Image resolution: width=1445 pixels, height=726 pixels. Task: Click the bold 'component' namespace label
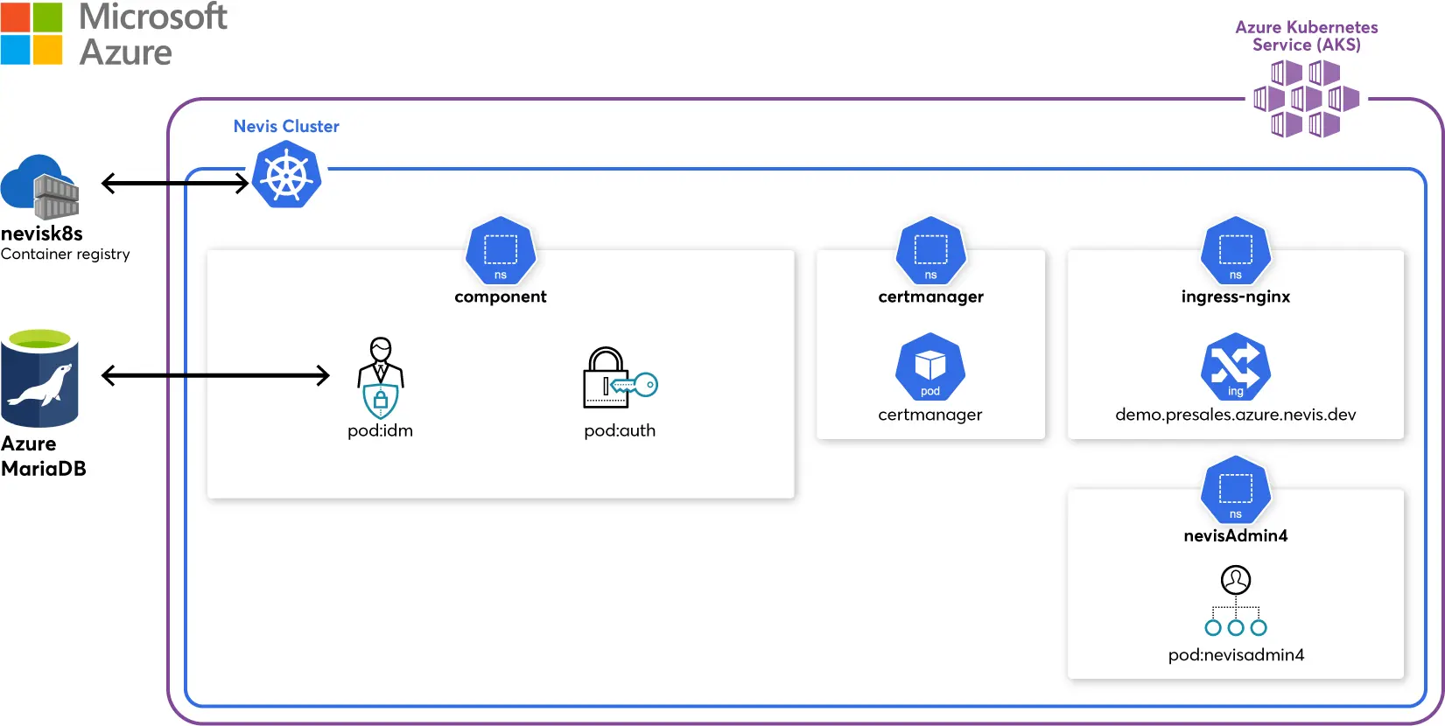tap(501, 297)
